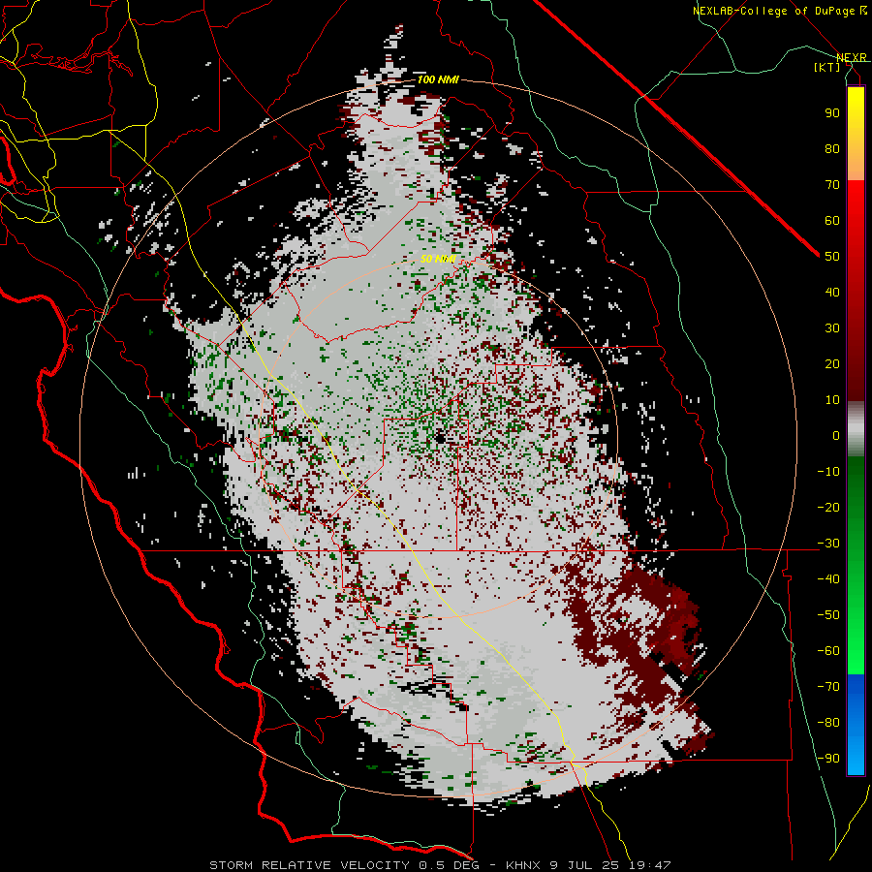Image resolution: width=872 pixels, height=872 pixels.
Task: Click the 50 NMI range ring label
Action: point(438,259)
